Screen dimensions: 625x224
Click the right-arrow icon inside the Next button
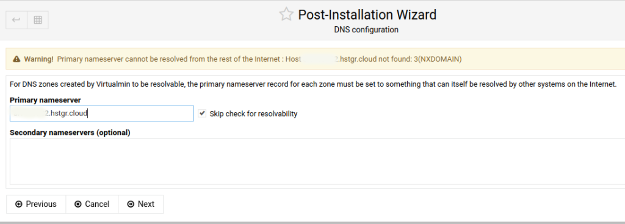pyautogui.click(x=131, y=204)
